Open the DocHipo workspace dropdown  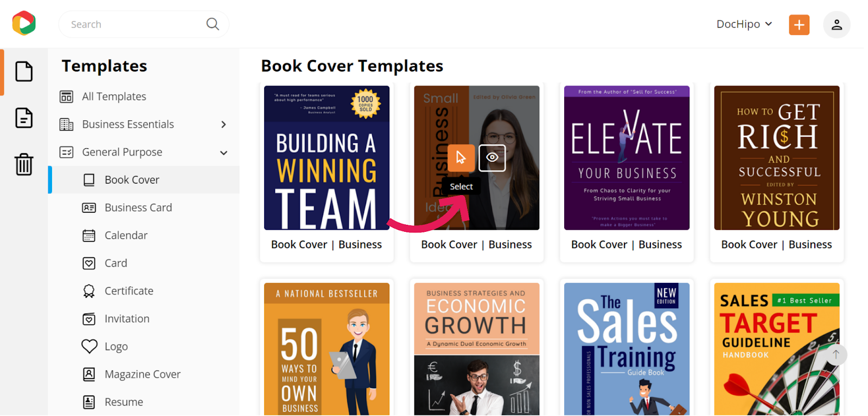tap(744, 24)
